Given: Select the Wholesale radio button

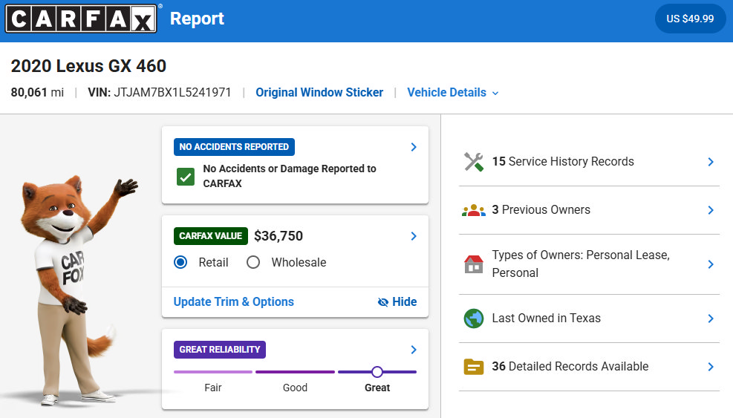Looking at the screenshot, I should coord(253,262).
